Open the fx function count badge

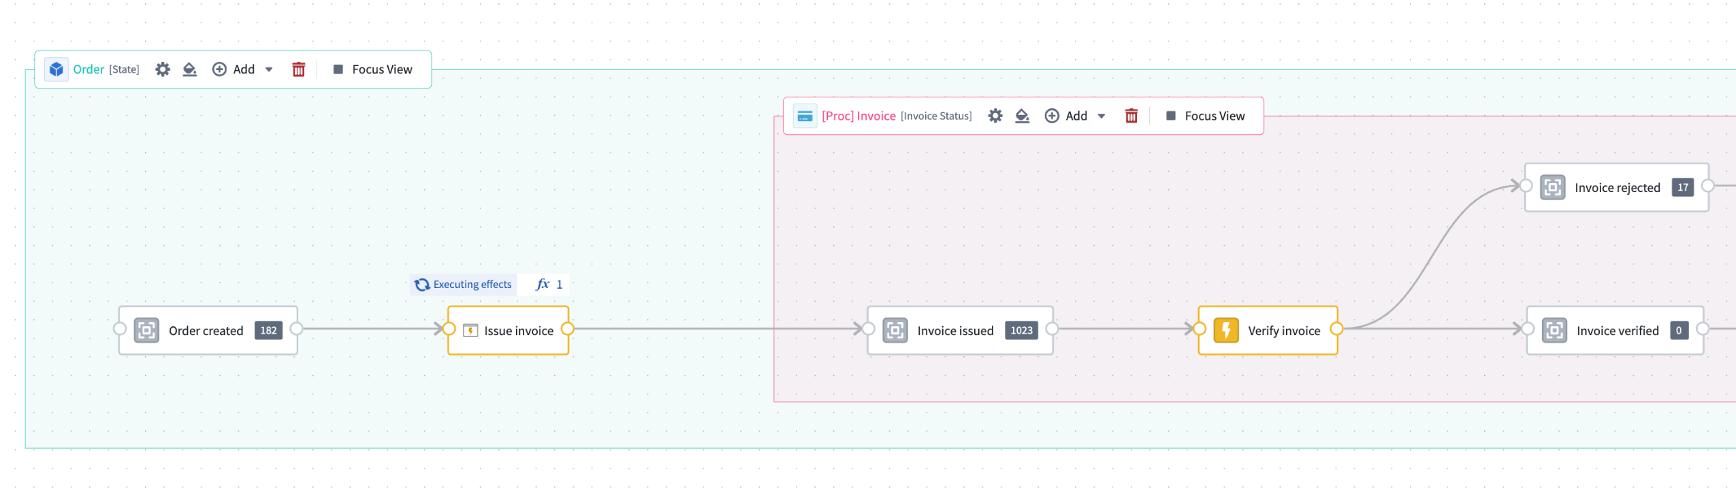pos(548,285)
